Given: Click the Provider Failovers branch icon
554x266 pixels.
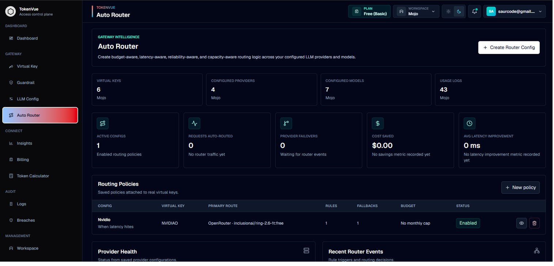Looking at the screenshot, I should (286, 123).
